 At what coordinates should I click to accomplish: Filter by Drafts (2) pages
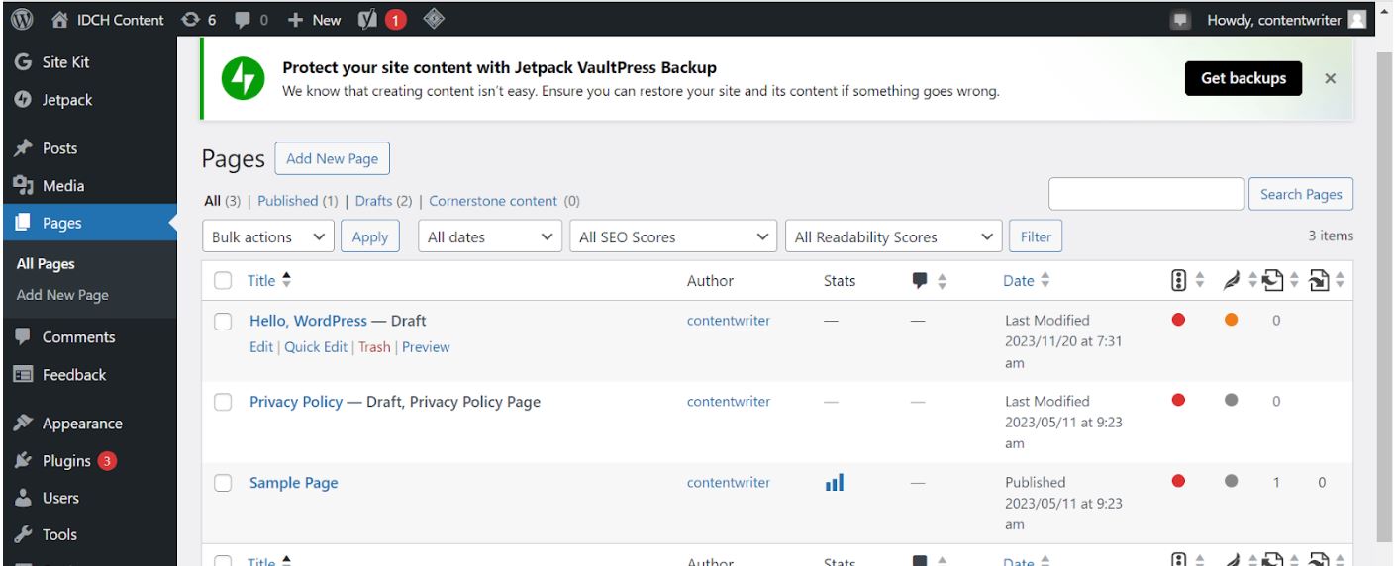pyautogui.click(x=383, y=201)
